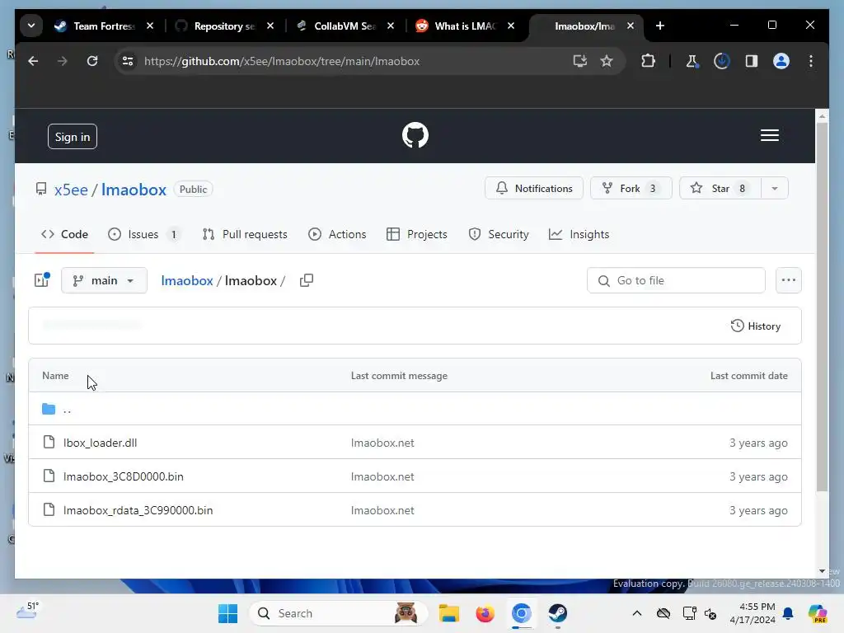Screen dimensions: 844x633
Task: Open the tab search dropdown chevron
Action: point(31,26)
